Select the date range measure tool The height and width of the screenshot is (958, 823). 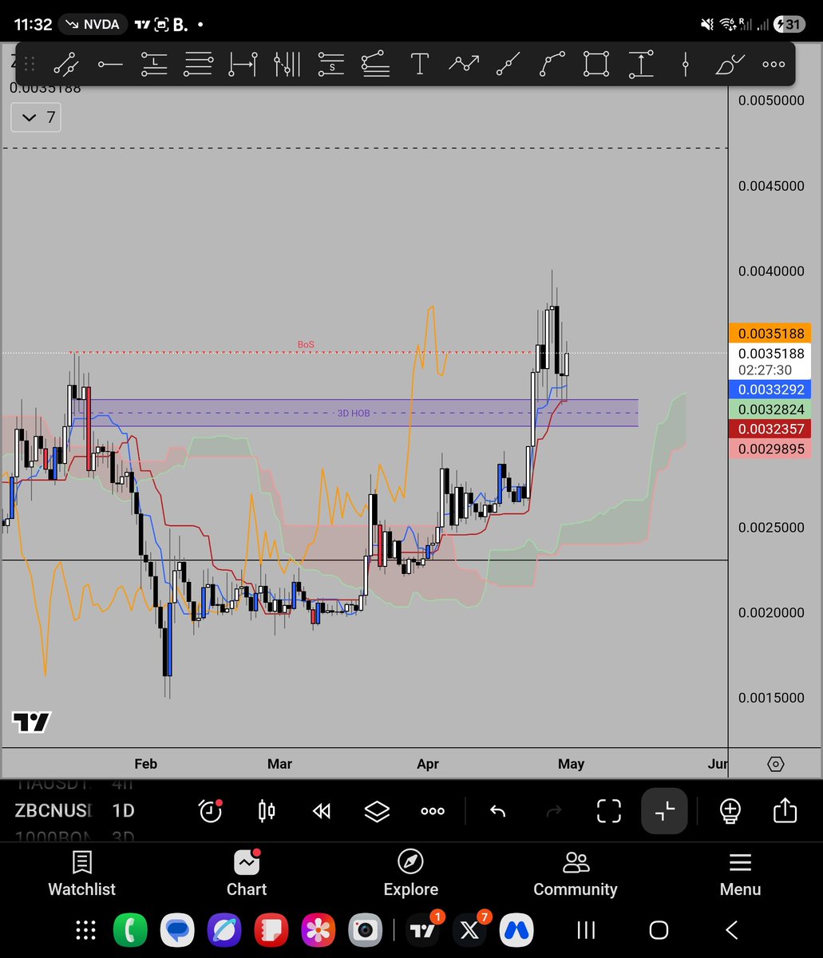(243, 64)
